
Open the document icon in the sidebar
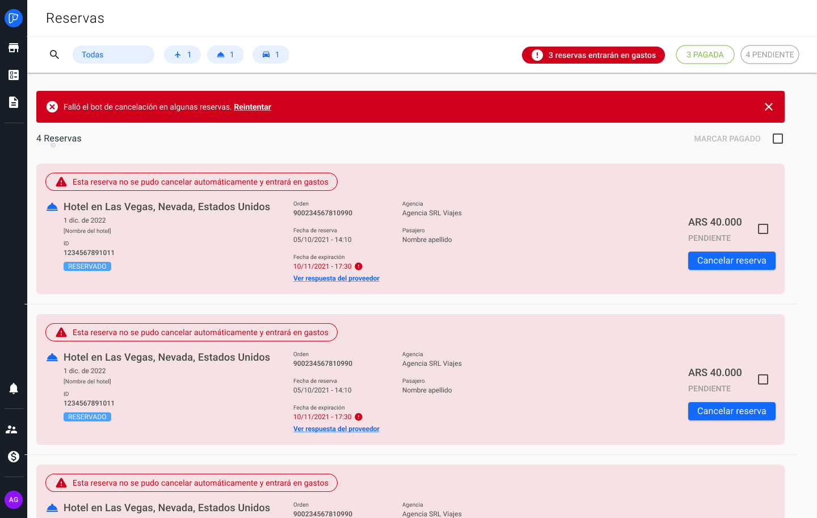[x=13, y=102]
